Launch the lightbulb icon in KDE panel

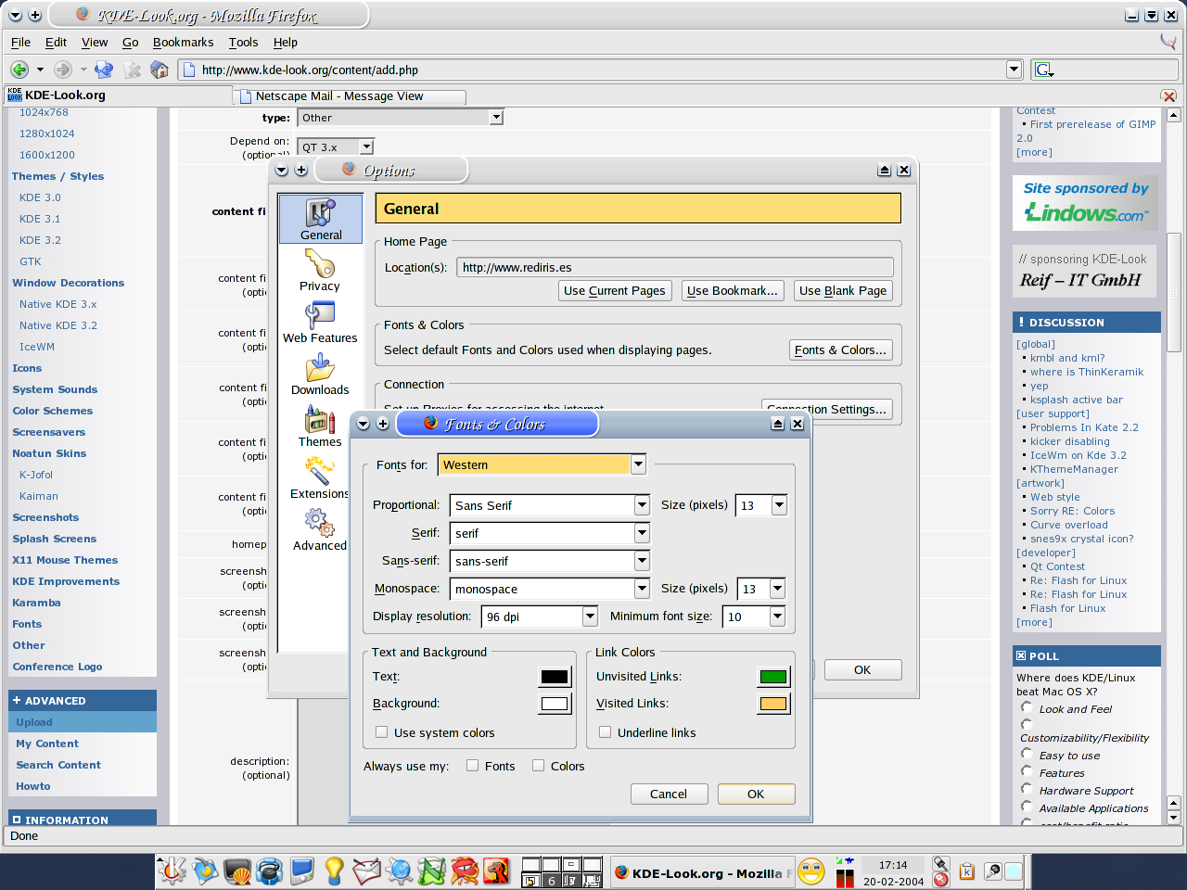coord(335,871)
